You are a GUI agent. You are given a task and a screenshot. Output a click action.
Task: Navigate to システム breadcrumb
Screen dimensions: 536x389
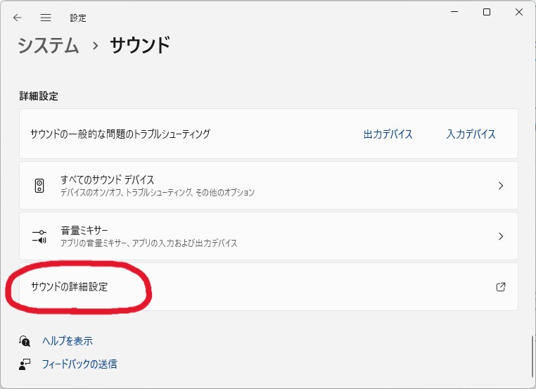pos(49,46)
